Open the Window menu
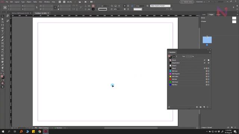Viewport: 239px width, 134px height. [x=47, y=2]
